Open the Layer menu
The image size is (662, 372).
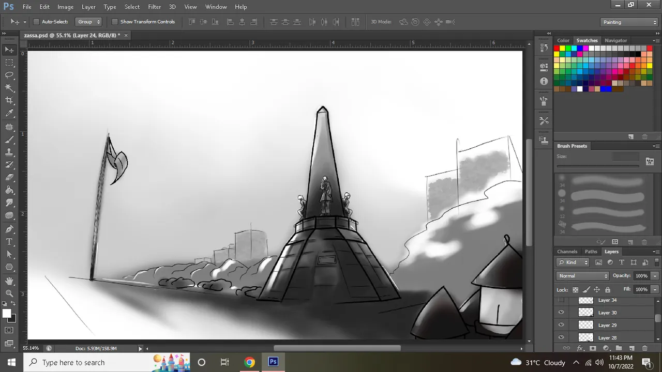[x=88, y=7]
